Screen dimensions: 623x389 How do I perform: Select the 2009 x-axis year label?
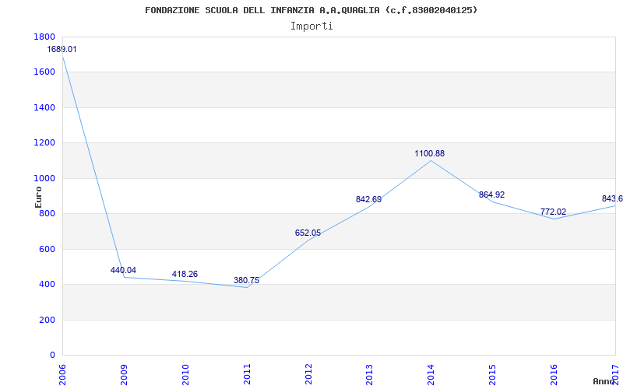(124, 374)
